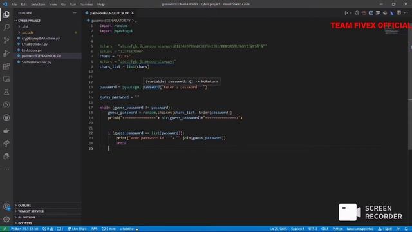Open the Run and Debug view
This screenshot has width=412, height=232.
coord(6,53)
